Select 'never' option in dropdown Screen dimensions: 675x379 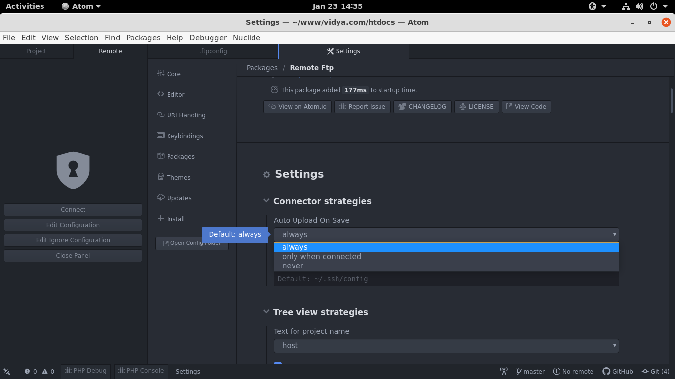tap(446, 266)
